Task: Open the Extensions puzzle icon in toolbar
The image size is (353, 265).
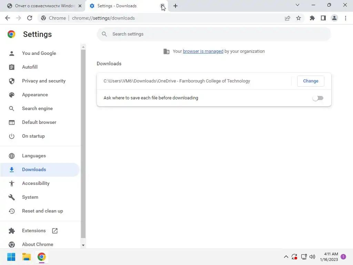Action: click(x=312, y=18)
